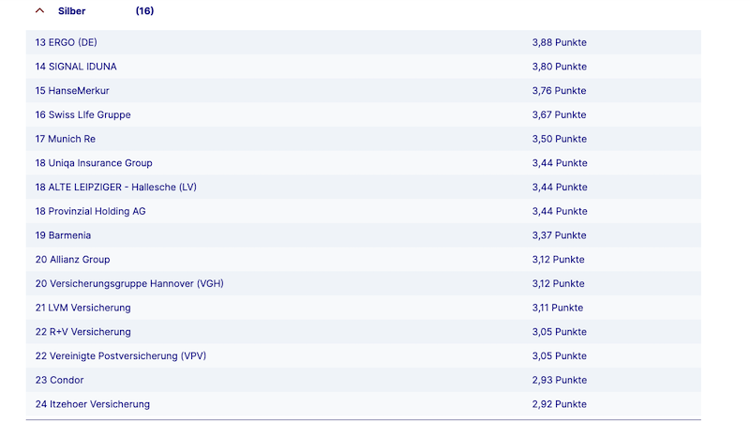Viewport: 750px width, 422px height.
Task: Click on Itzehoer Versicherung
Action: tap(92, 404)
